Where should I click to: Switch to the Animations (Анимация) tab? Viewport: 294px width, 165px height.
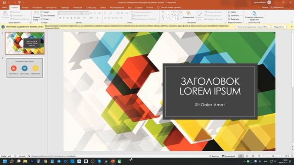tap(78, 8)
